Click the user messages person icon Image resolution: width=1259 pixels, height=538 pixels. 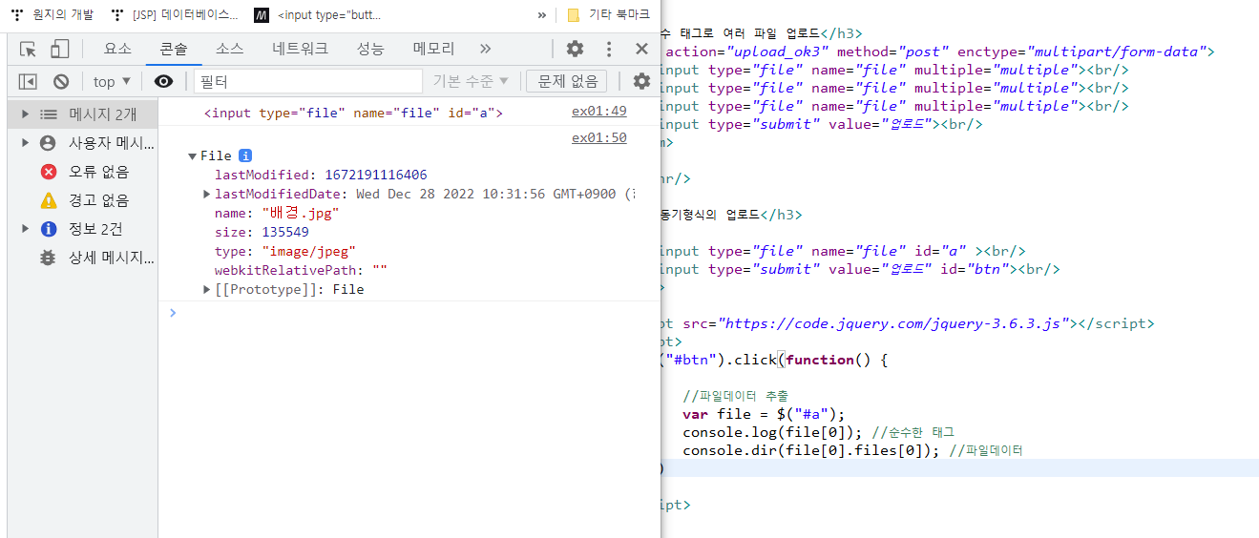(x=48, y=143)
